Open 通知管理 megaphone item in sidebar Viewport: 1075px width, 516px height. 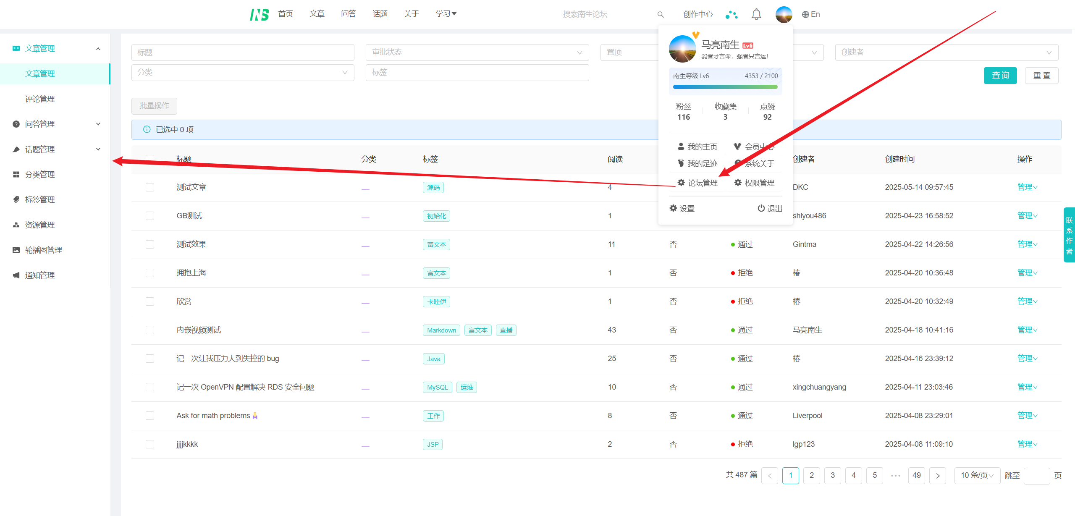[x=39, y=275]
